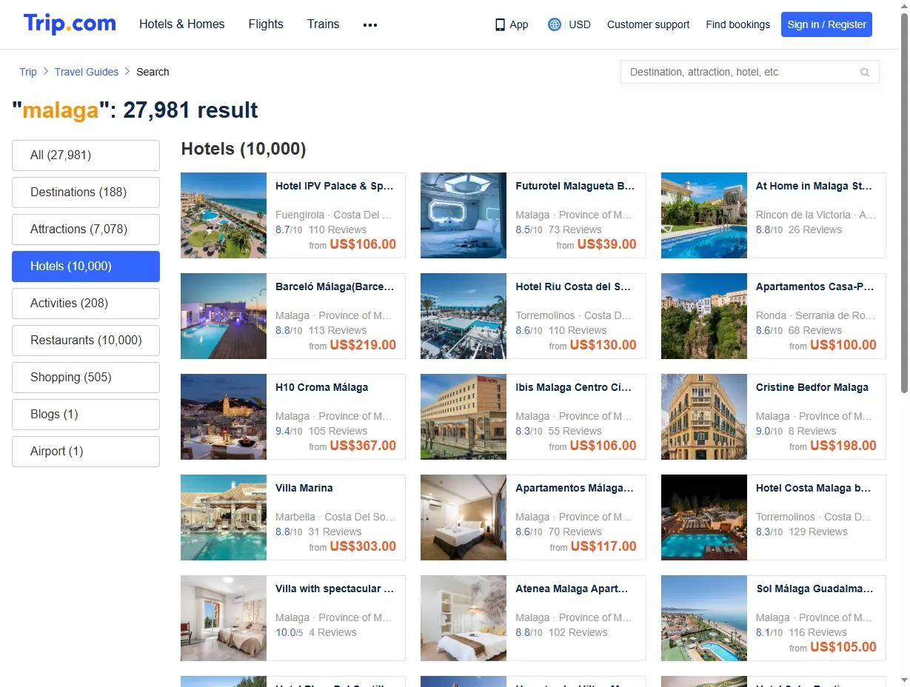
Task: Click the globe language icon
Action: click(555, 24)
